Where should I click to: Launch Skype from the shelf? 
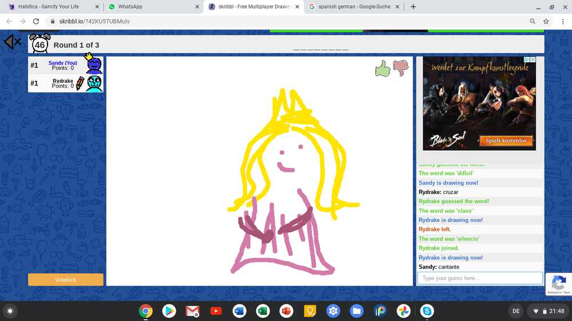click(427, 311)
